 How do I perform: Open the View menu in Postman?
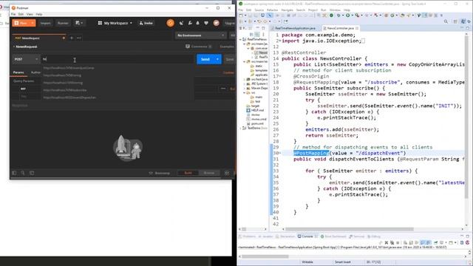(30, 14)
